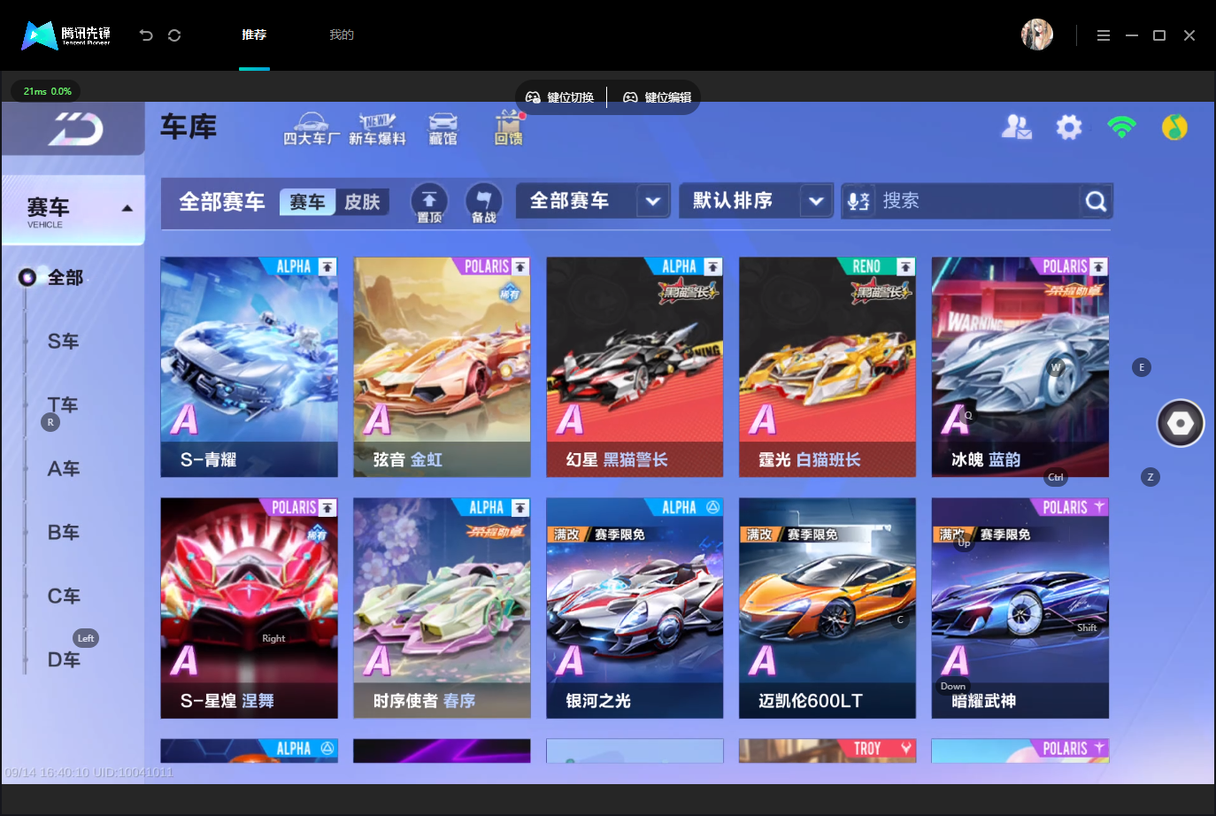Click the undo arrow in title bar
The image size is (1216, 816).
coord(146,35)
